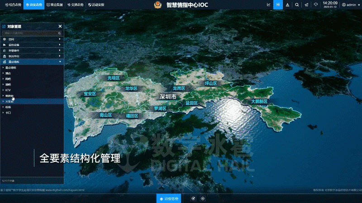Viewport: 362px width, 203px height.
Task: Click the police emblem logo in header
Action: point(158,5)
